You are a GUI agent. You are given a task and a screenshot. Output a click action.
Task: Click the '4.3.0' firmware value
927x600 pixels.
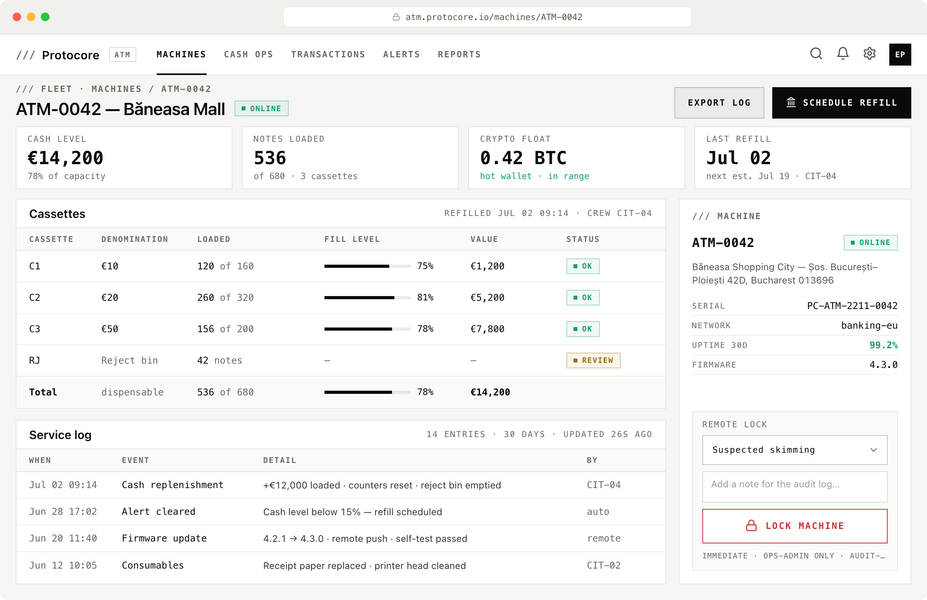tap(883, 365)
